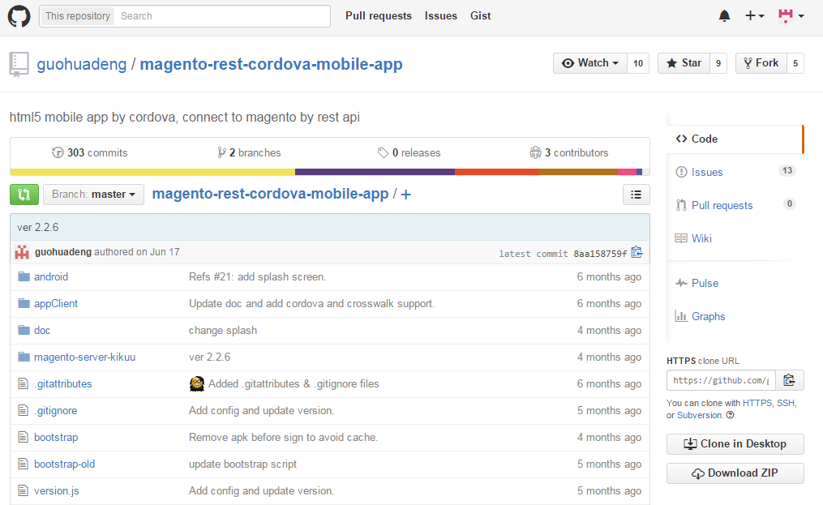View the 5 forks count

tap(795, 63)
